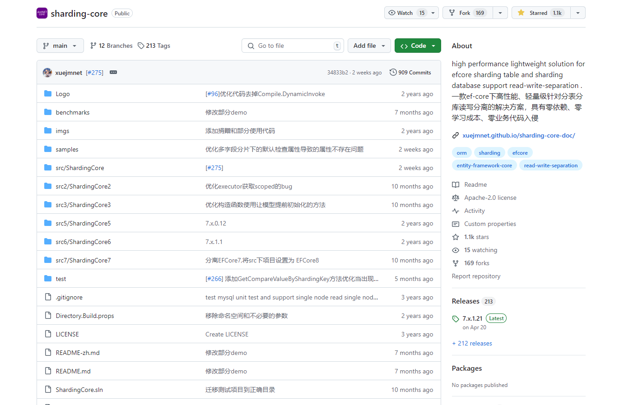Click the tag icon beside release 7.x.1.21
The image size is (638, 405).
(x=456, y=319)
